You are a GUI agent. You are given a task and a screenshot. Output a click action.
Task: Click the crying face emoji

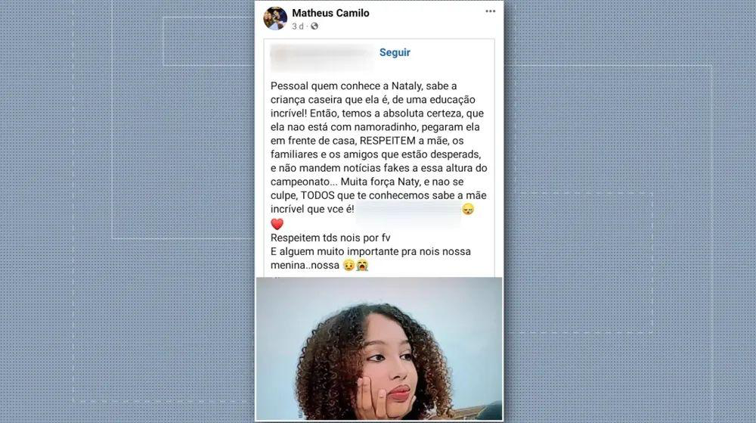pos(362,265)
